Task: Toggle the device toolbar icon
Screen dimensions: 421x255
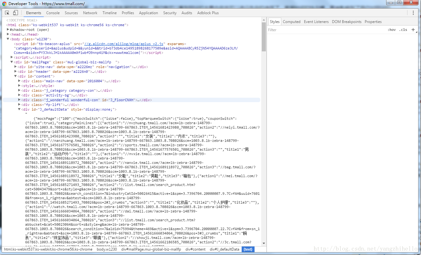Action: [x=15, y=13]
